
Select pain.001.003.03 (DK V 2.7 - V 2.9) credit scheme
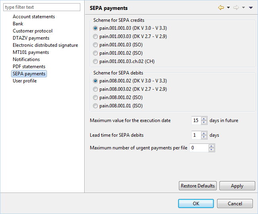click(x=130, y=36)
